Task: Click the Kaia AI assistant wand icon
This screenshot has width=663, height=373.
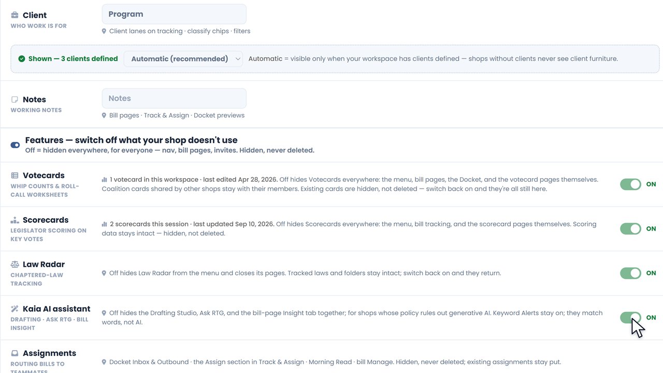Action: pos(15,309)
